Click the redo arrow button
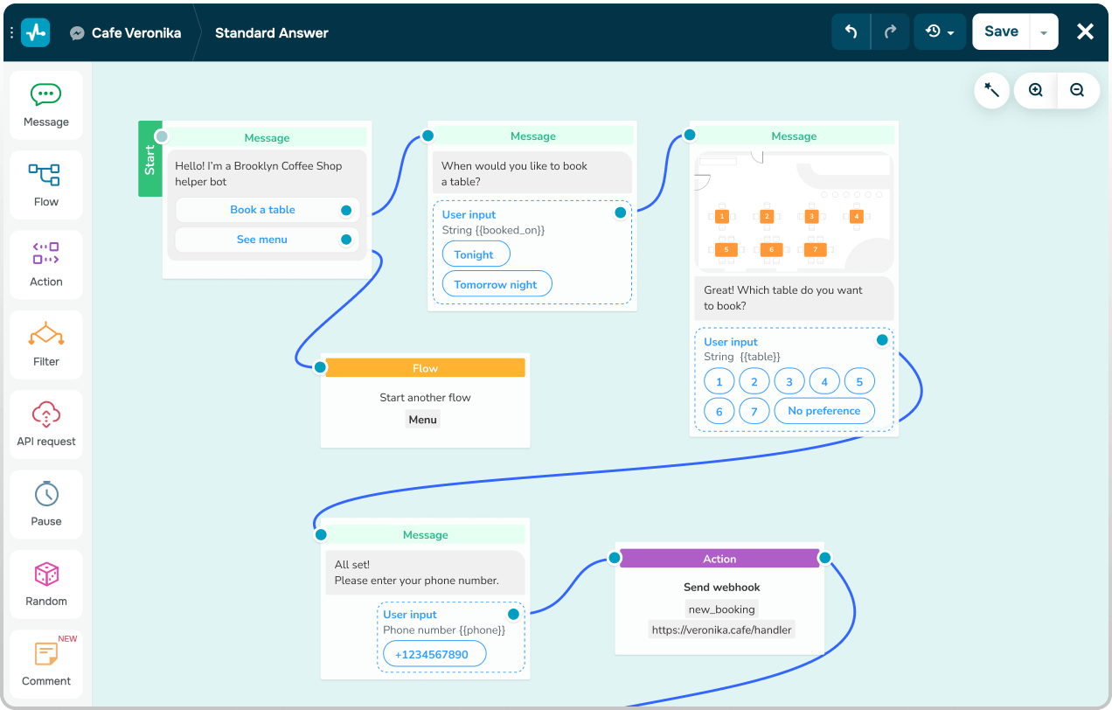This screenshot has width=1112, height=710. [890, 31]
